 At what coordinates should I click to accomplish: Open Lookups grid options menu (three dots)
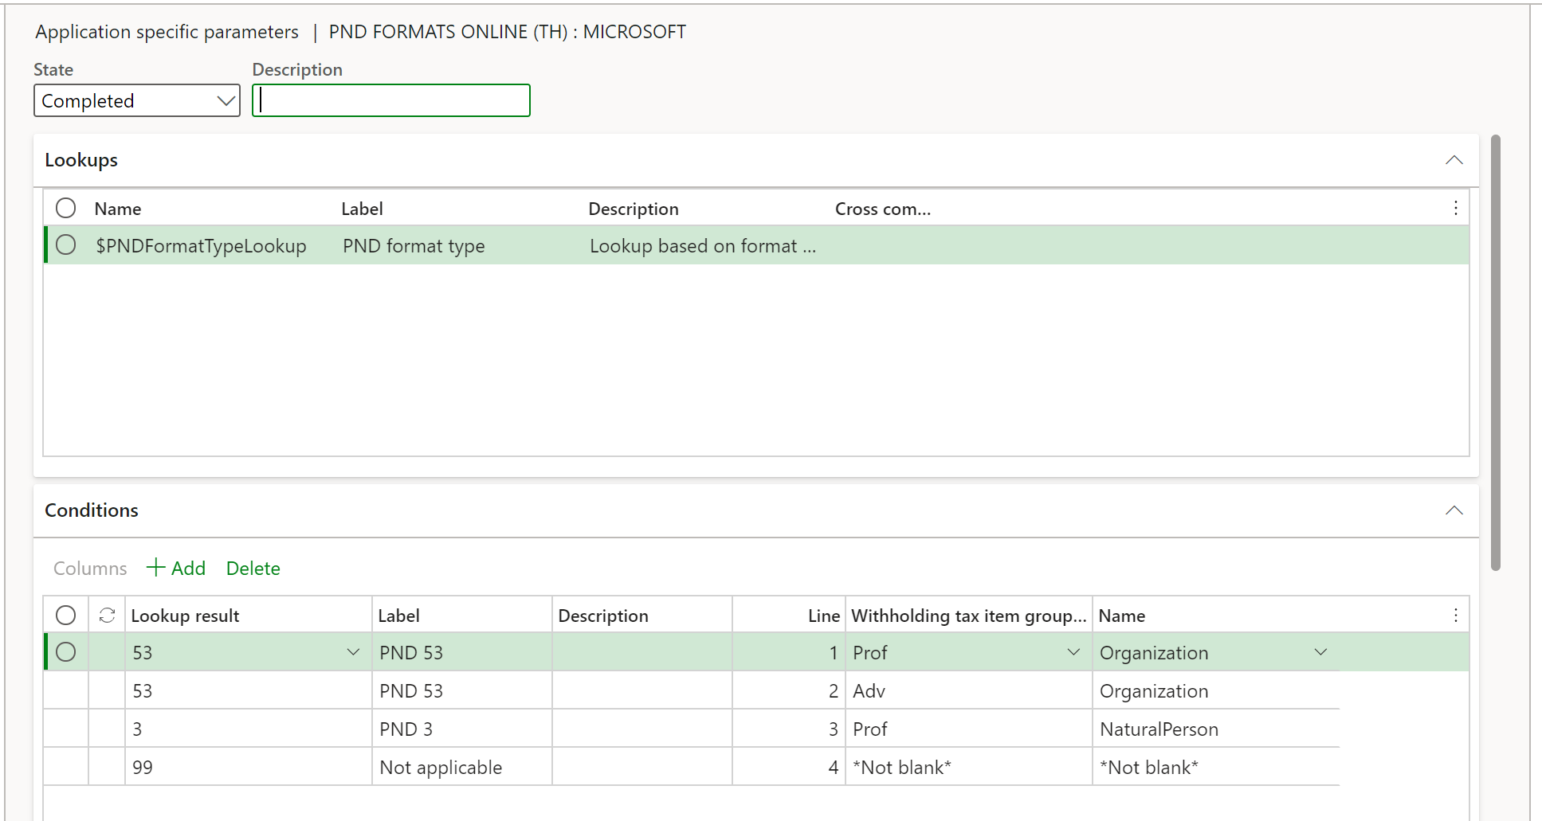click(1455, 208)
